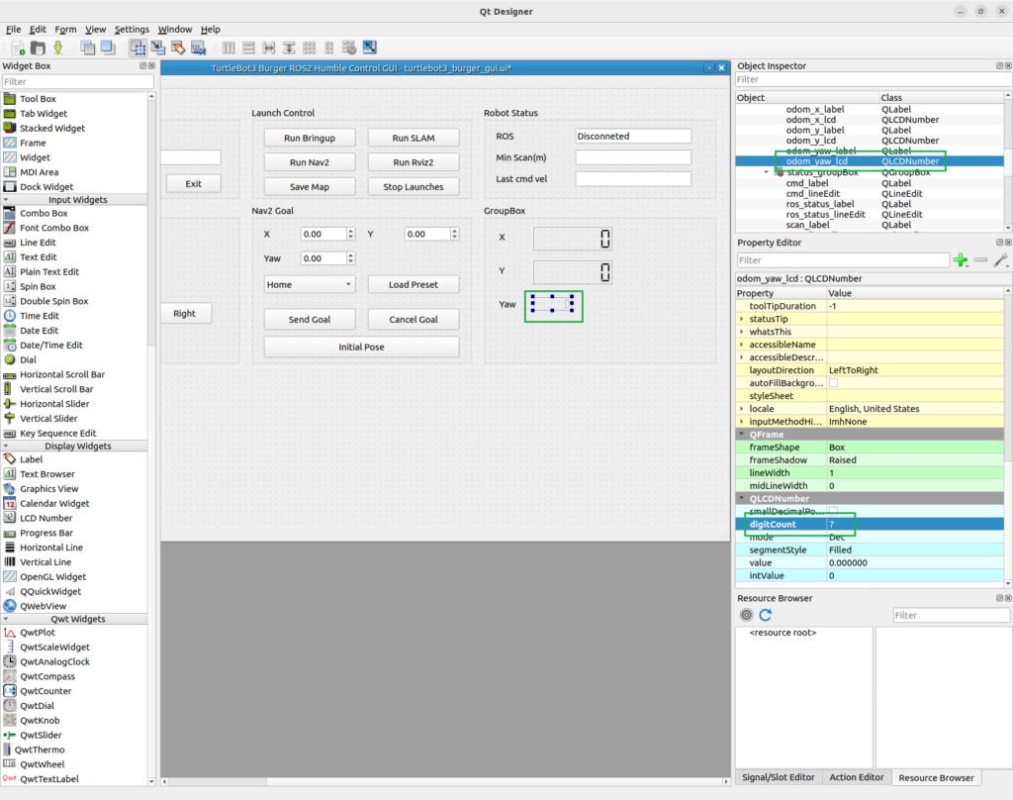Click the Edit Resources icon in Resource Browser
1013x800 pixels.
tap(746, 615)
